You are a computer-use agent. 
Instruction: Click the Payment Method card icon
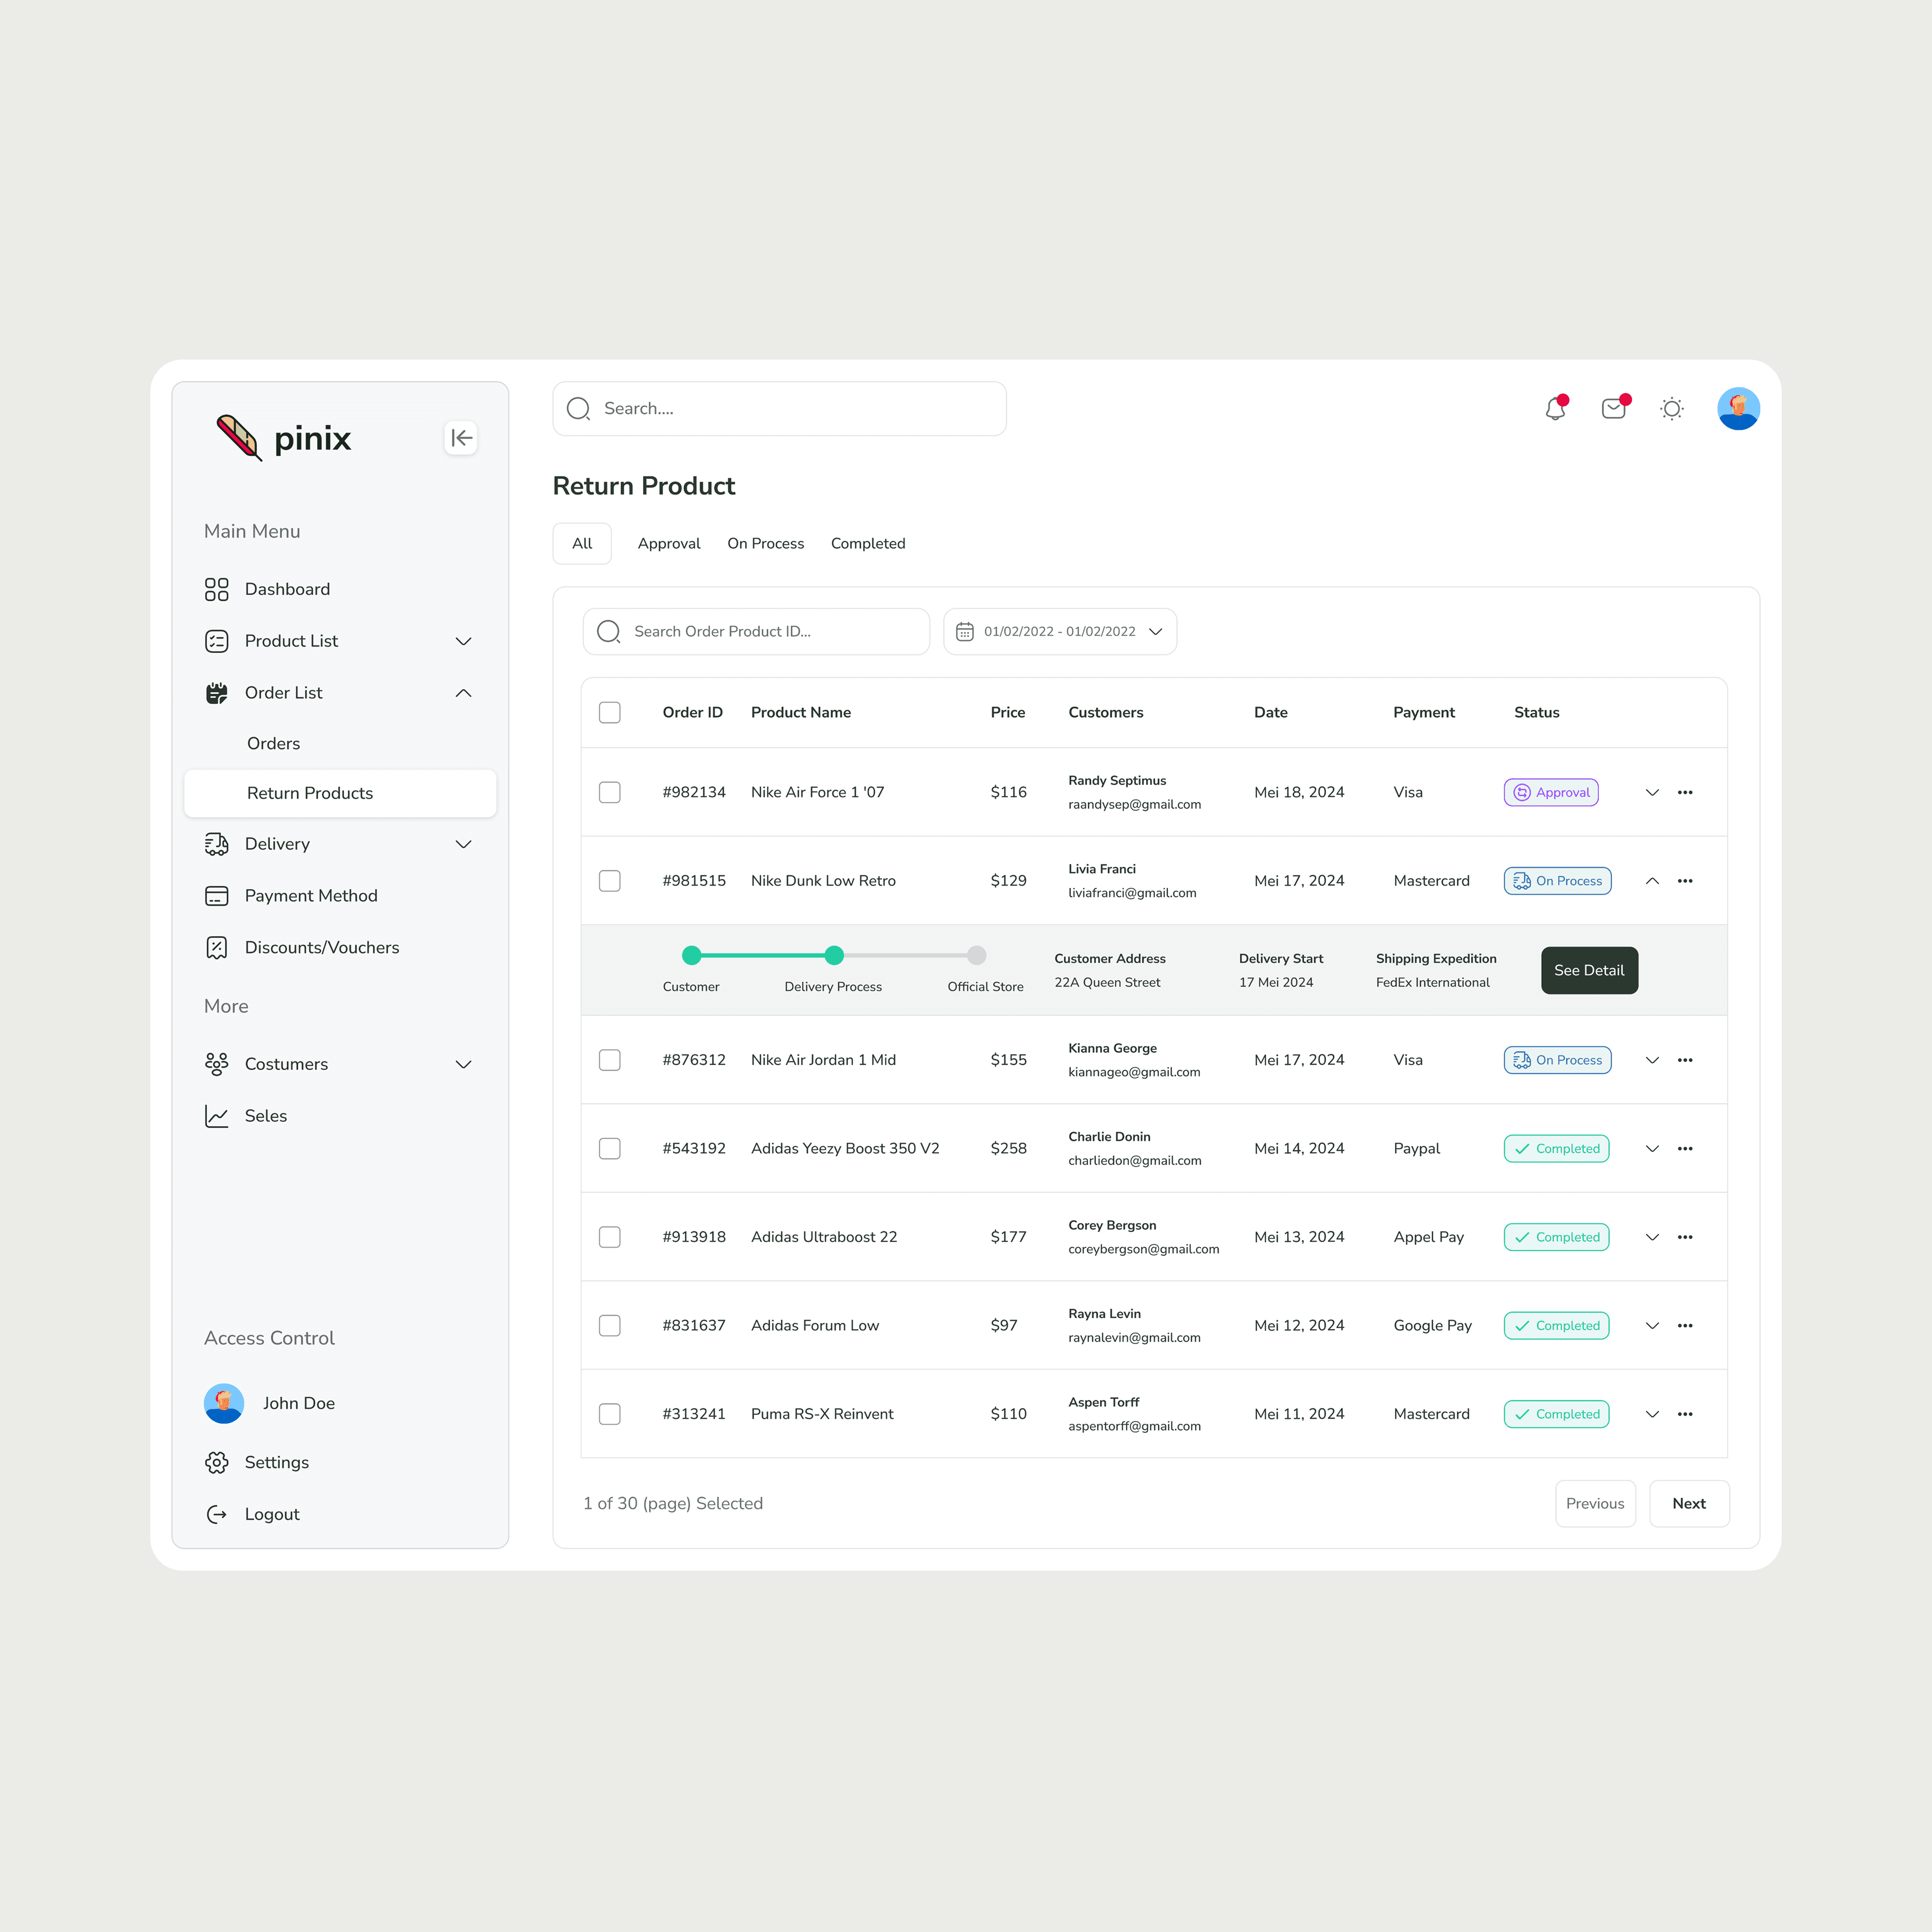216,896
